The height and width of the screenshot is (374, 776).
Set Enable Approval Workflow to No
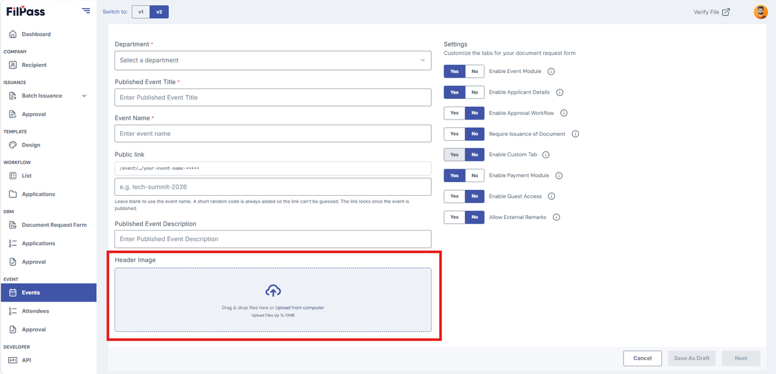point(475,113)
